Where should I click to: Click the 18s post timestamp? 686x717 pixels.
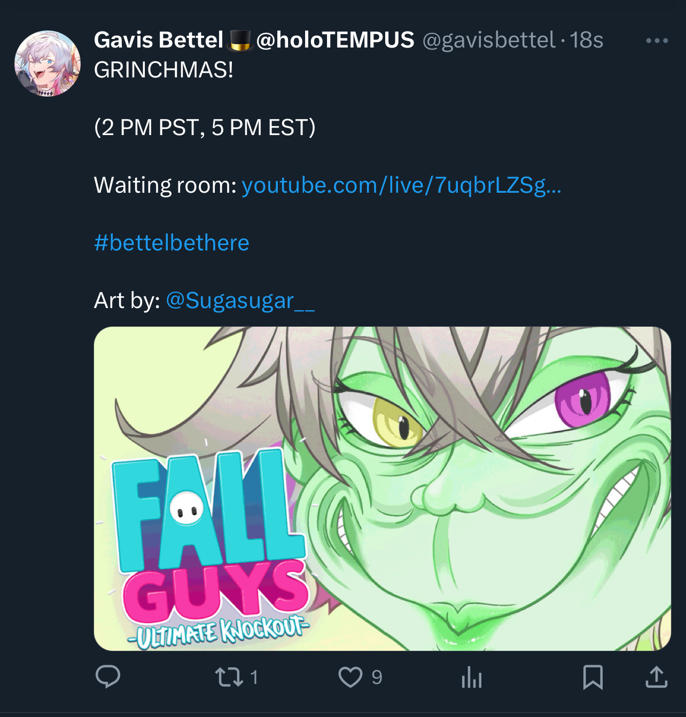586,40
